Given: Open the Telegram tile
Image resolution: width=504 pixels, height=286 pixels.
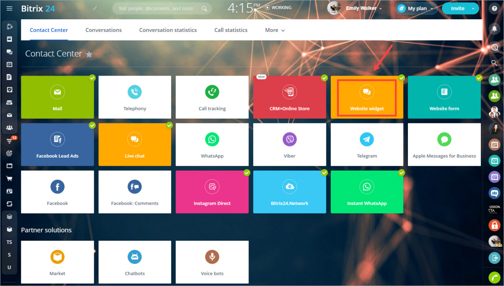Looking at the screenshot, I should click(367, 145).
